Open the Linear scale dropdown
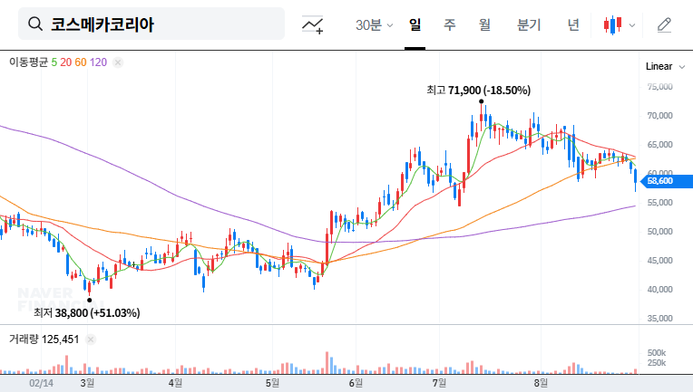 (665, 67)
